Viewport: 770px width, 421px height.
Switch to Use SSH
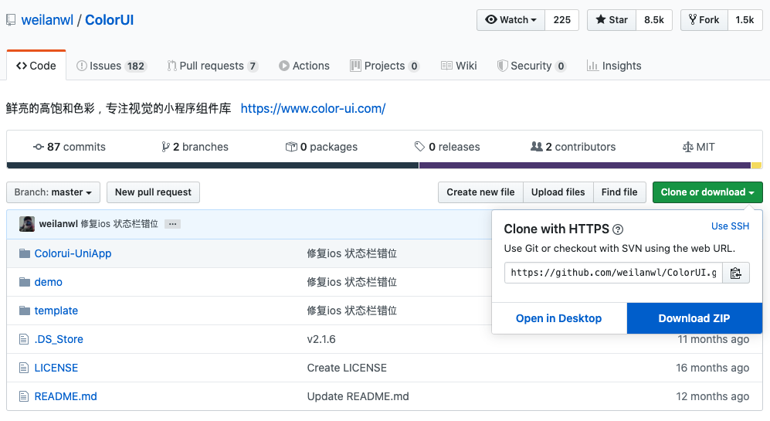coord(730,226)
